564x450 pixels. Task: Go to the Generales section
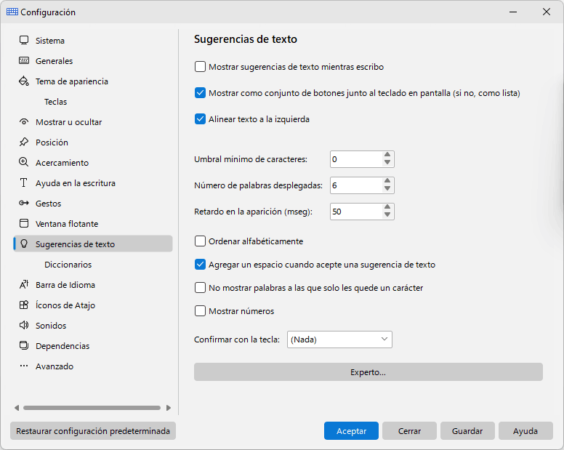[93, 61]
